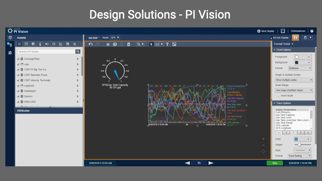The image size is (322, 181).
Task: Select the Vertical Gauge symbol icon
Action: click(x=40, y=44)
